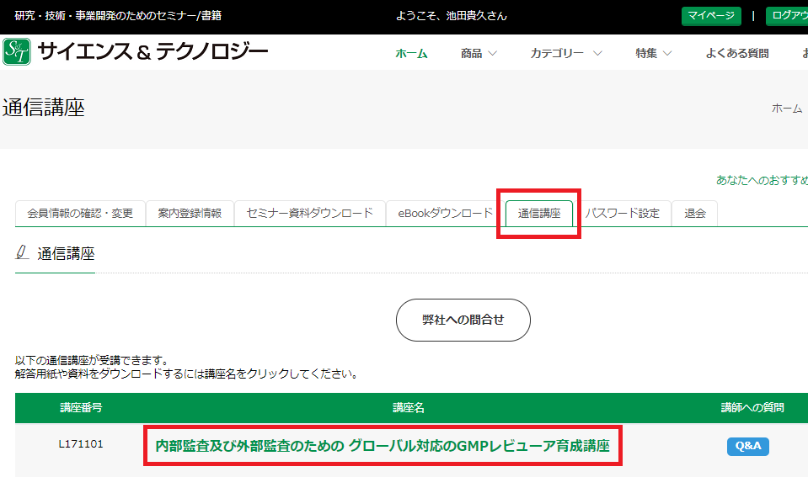Switch to the 通信講座 tab
Viewport: 808px width, 477px height.
click(x=539, y=214)
